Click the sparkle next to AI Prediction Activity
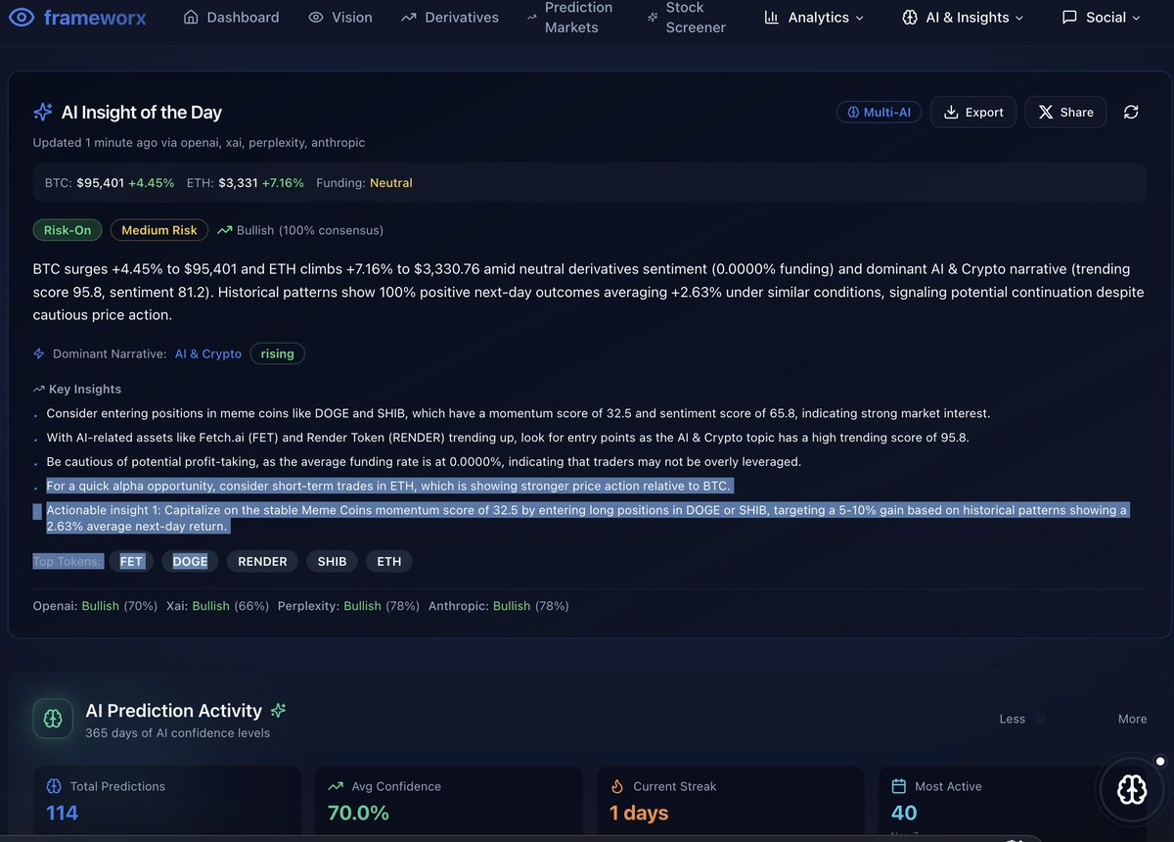This screenshot has width=1174, height=842. click(278, 711)
